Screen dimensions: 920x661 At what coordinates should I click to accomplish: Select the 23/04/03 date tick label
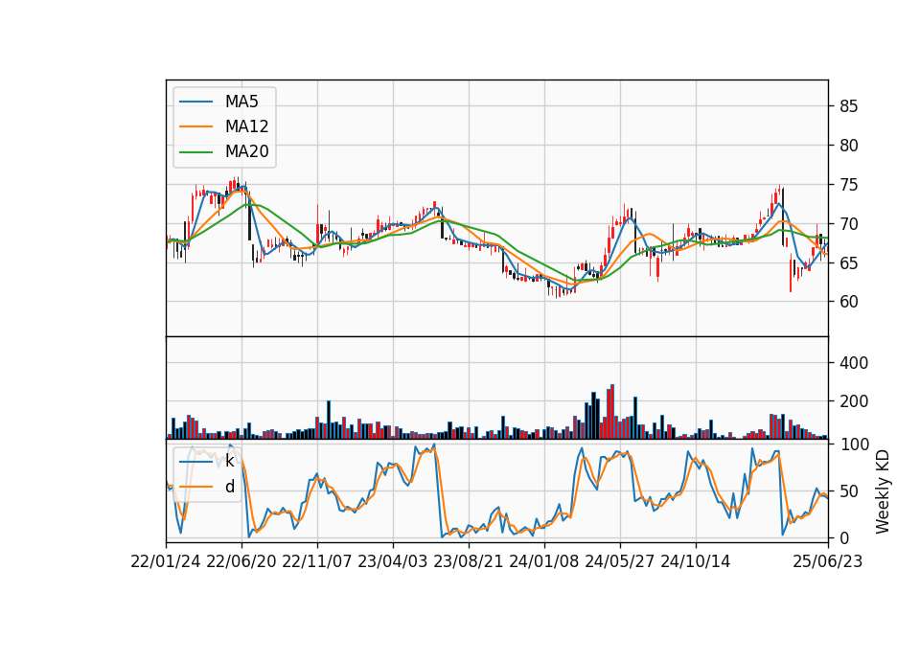[393, 561]
